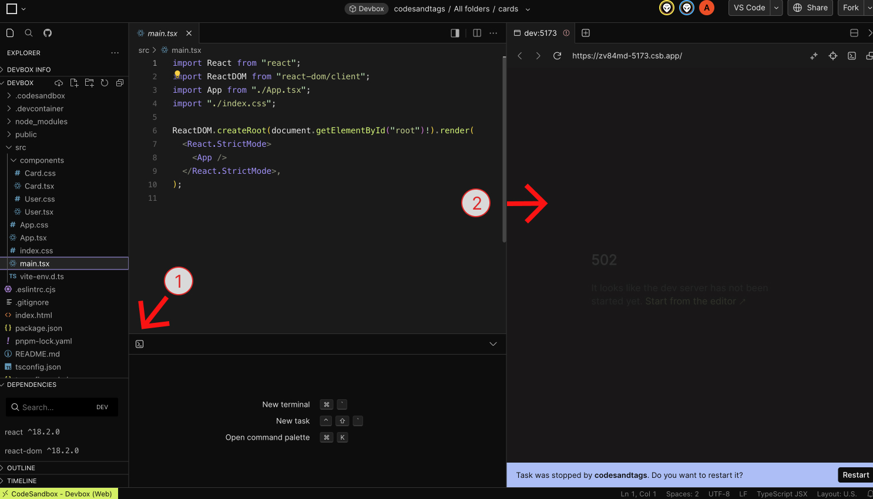The width and height of the screenshot is (873, 499).
Task: Refresh the explorer file tree
Action: coord(105,83)
